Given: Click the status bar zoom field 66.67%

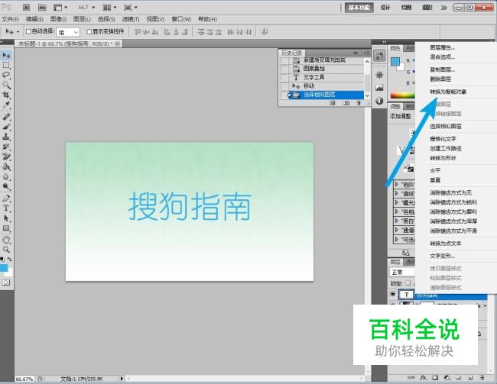Looking at the screenshot, I should pyautogui.click(x=24, y=379).
